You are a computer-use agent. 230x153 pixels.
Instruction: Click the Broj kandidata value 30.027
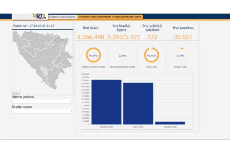(183, 37)
